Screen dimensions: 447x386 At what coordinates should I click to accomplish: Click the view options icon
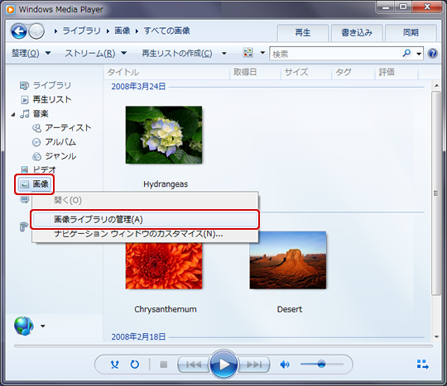tap(248, 53)
